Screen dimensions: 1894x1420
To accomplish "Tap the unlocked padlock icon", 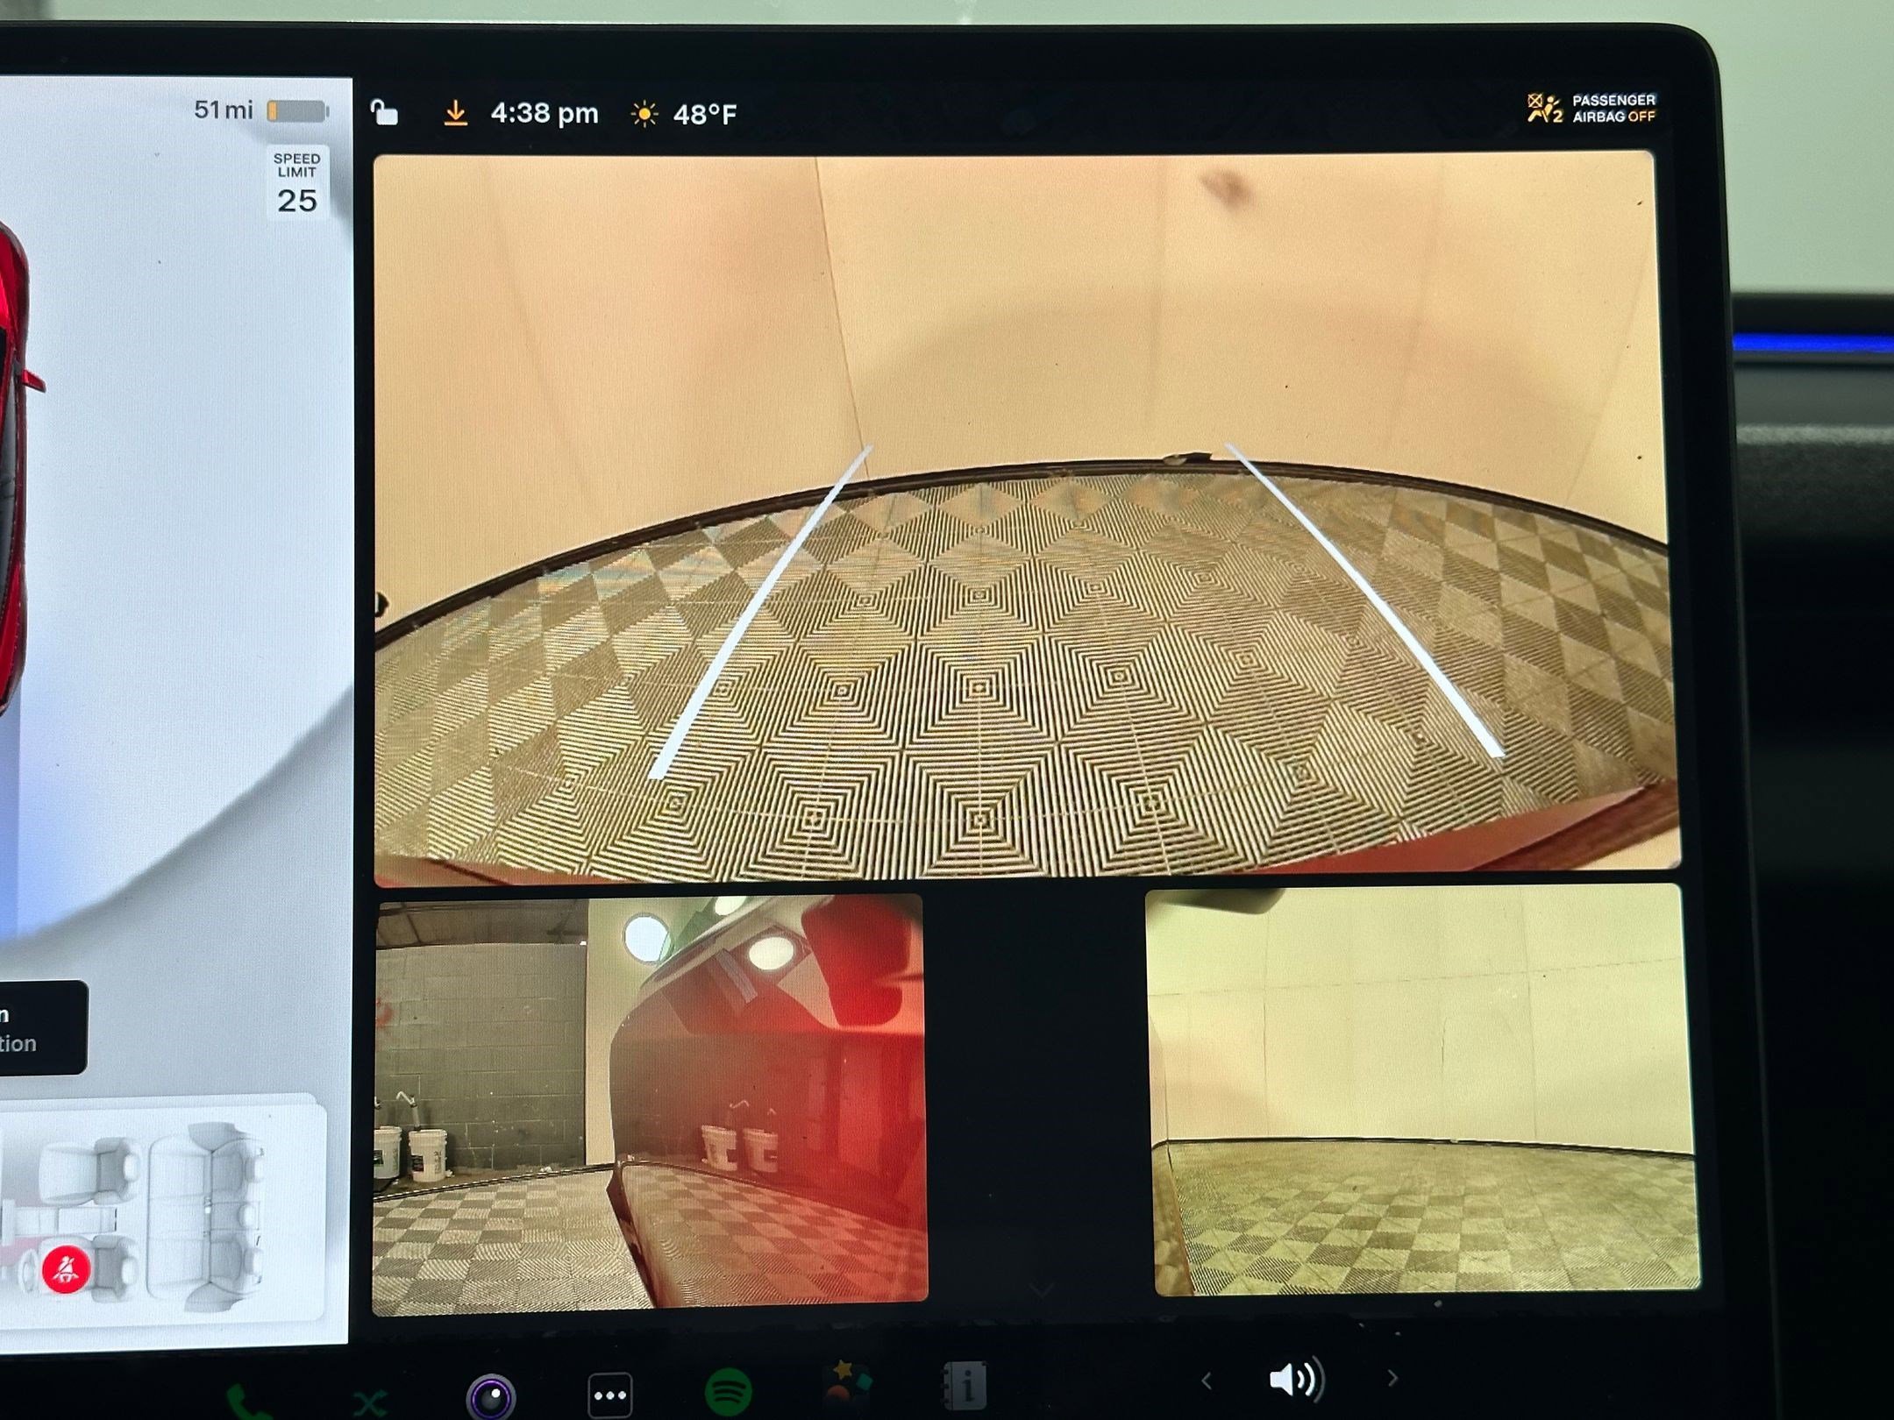I will click(384, 113).
